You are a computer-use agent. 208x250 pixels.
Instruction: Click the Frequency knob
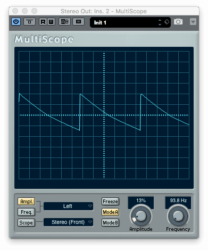pyautogui.click(x=178, y=216)
